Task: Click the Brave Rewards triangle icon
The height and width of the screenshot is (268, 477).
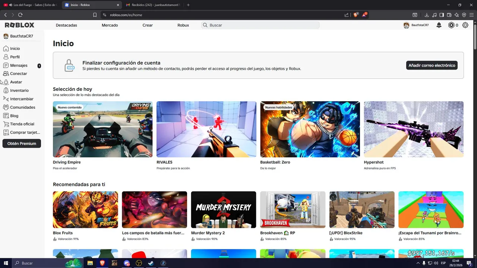Action: pos(364,15)
